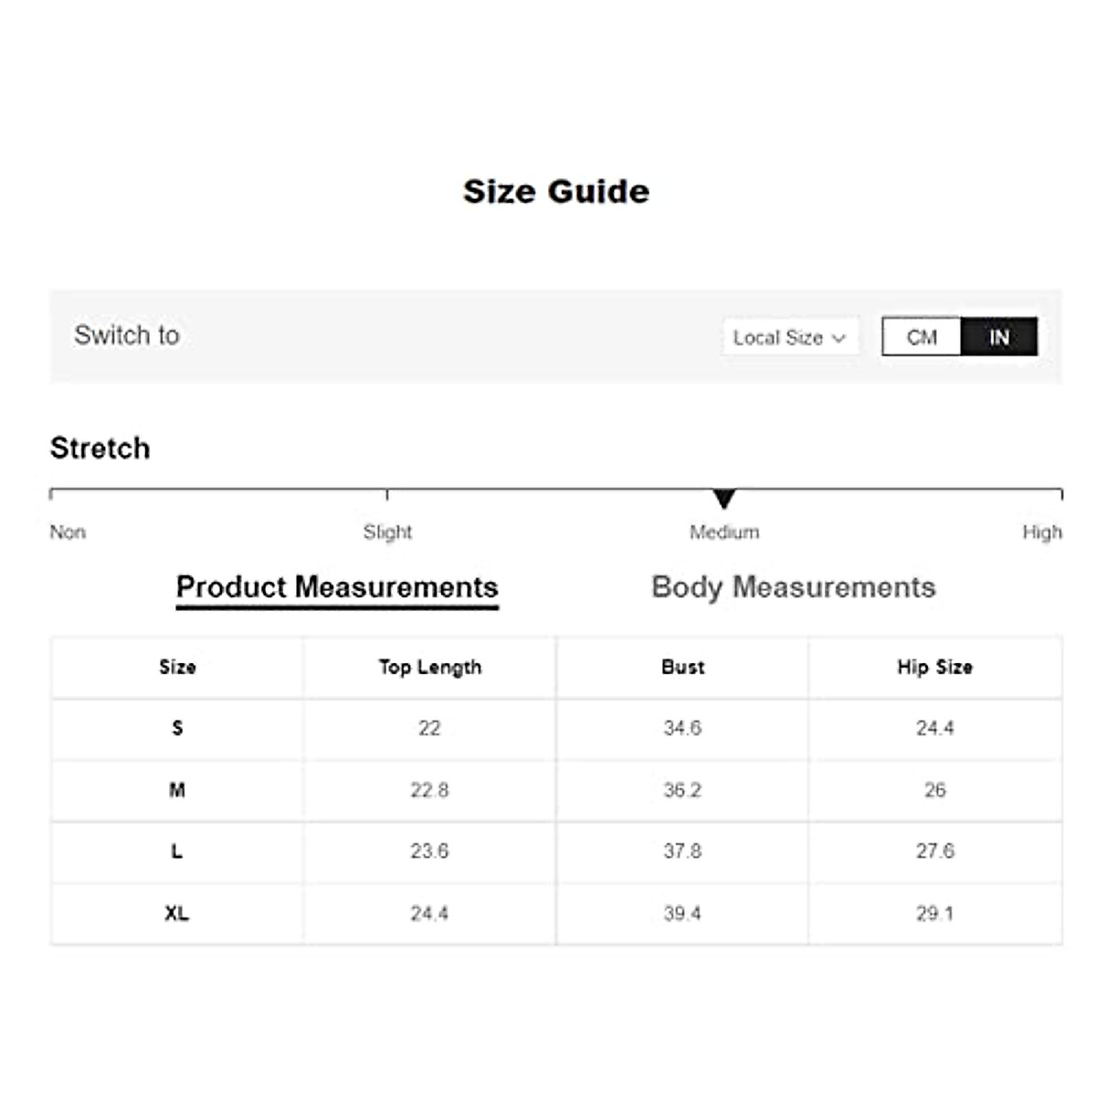Image resolution: width=1096 pixels, height=1096 pixels.
Task: Click the Slight stretch label
Action: pos(387,532)
